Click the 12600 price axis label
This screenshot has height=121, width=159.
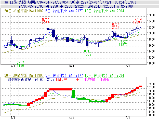(x=151, y=15)
